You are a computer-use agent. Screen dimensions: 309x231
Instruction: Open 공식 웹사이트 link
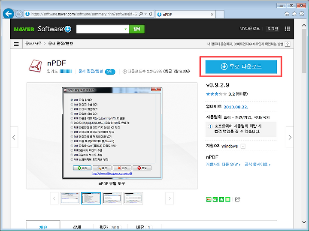pos(257,164)
